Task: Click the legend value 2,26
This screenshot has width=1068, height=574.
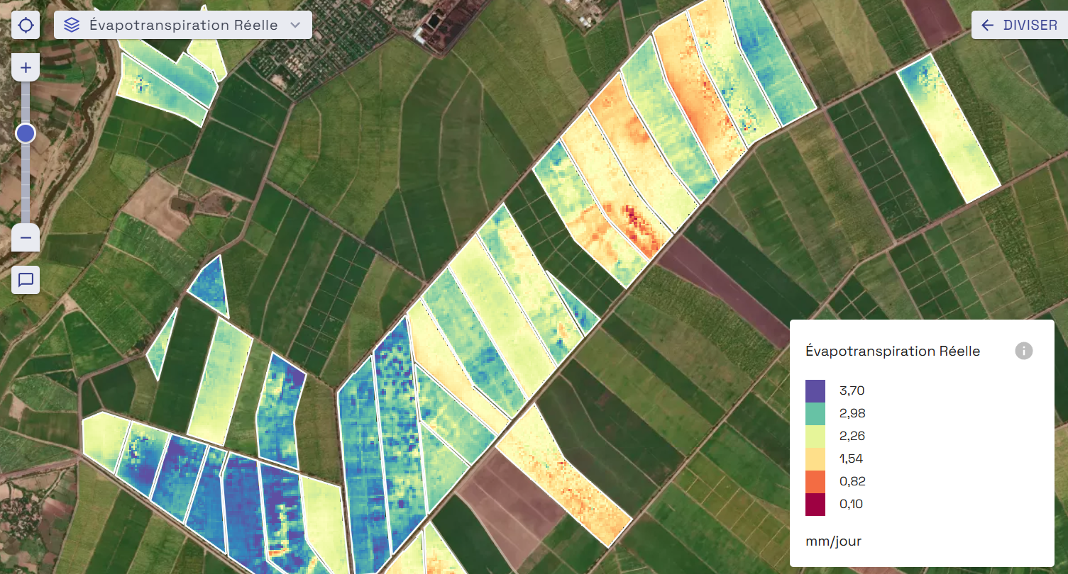Action: click(852, 436)
